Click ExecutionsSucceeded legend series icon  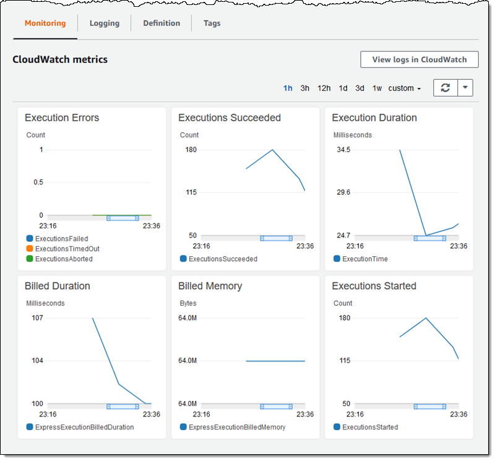click(x=183, y=259)
